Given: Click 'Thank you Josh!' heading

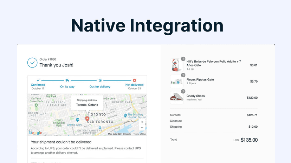Looking at the screenshot, I should tap(57, 65).
